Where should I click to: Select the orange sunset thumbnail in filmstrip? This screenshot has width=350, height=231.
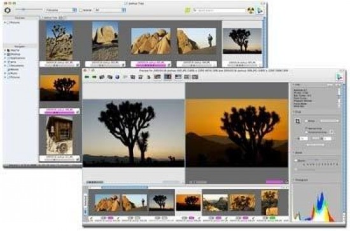click(x=188, y=202)
